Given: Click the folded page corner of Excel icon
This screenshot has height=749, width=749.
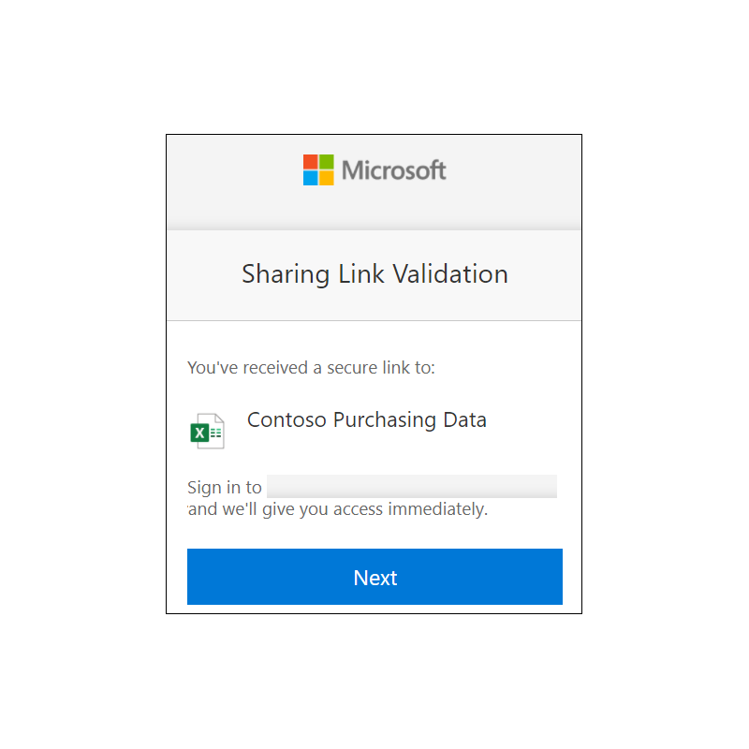Looking at the screenshot, I should pyautogui.click(x=219, y=419).
